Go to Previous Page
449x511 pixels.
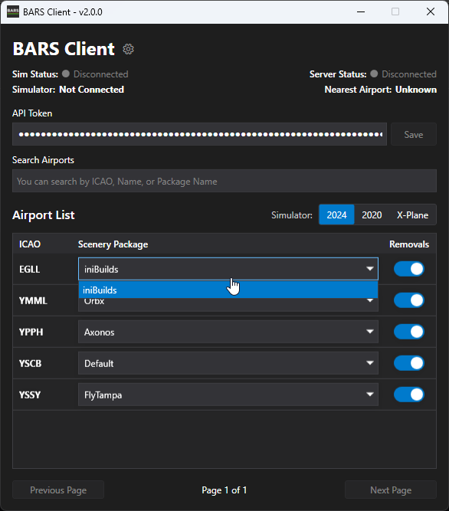[x=58, y=490]
